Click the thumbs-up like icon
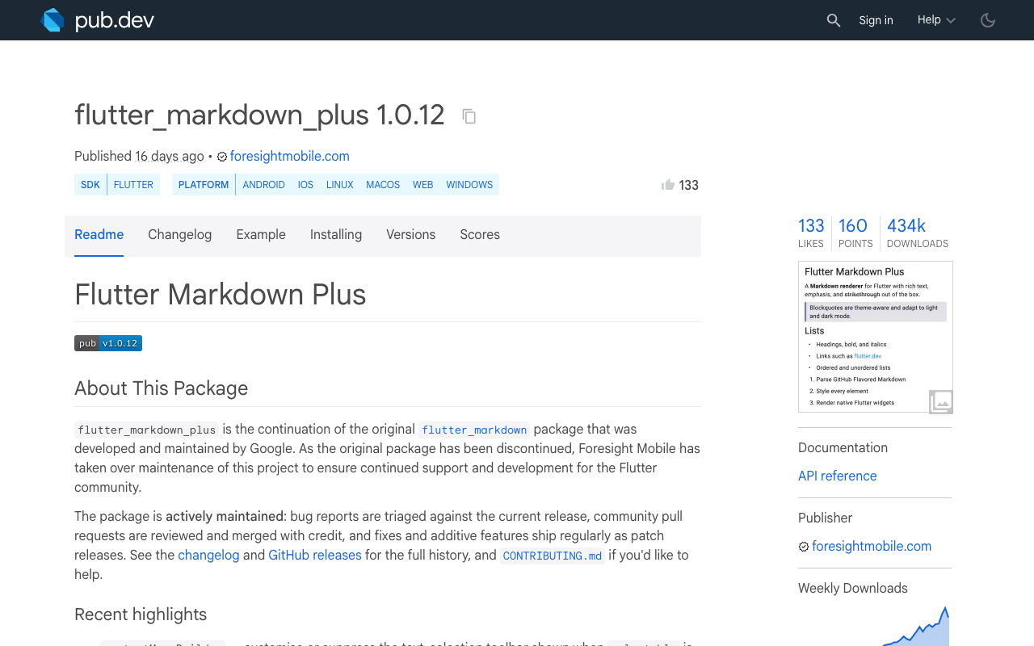Screen dimensions: 1034x646 [x=667, y=185]
